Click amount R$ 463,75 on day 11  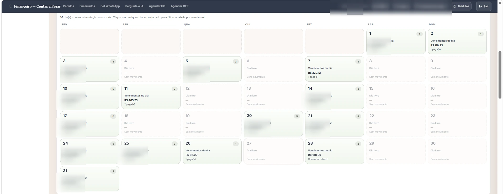coord(131,100)
